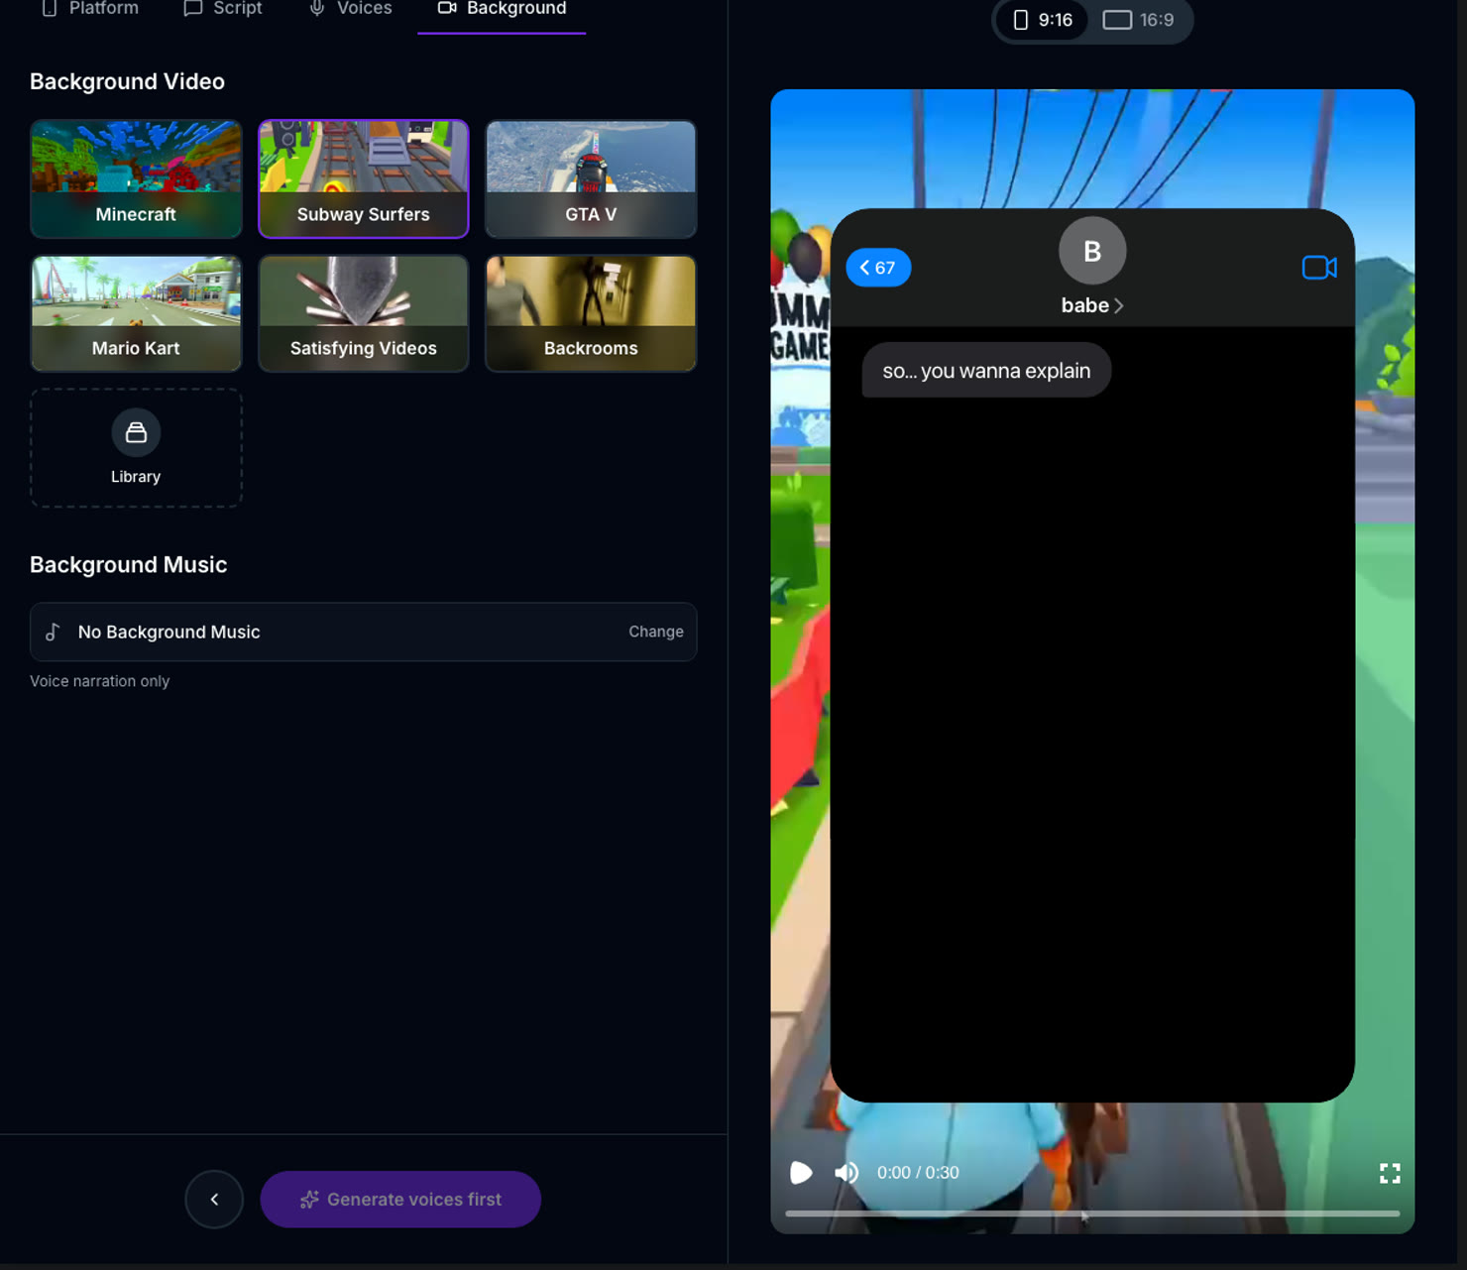Choose Minecraft background video
Viewport: 1467px width, 1270px height.
pos(136,179)
